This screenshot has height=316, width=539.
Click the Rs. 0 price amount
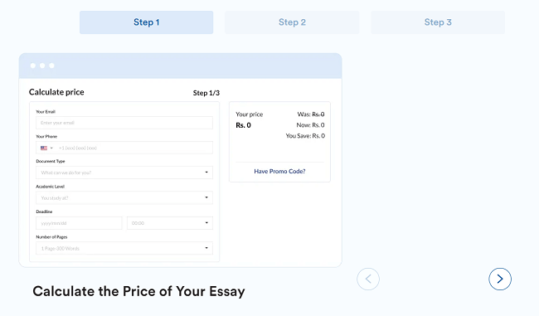243,125
